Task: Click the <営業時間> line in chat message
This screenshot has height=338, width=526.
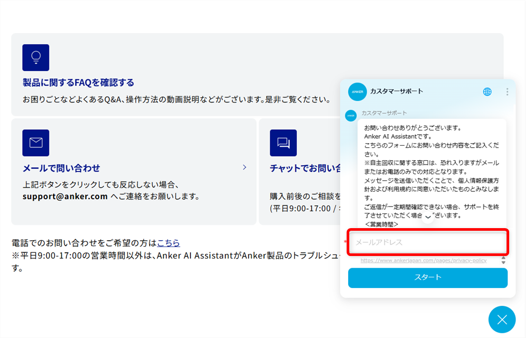Action: (x=381, y=224)
